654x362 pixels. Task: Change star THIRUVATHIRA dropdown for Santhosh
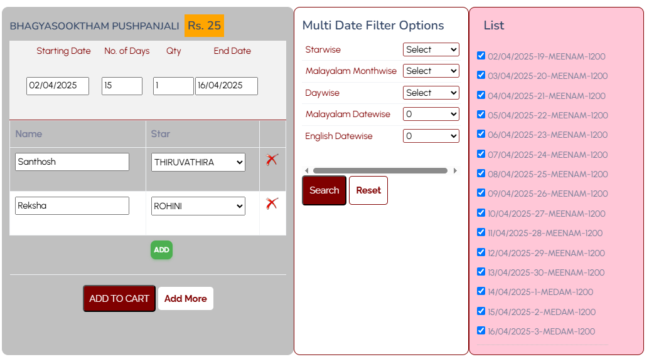pos(198,162)
